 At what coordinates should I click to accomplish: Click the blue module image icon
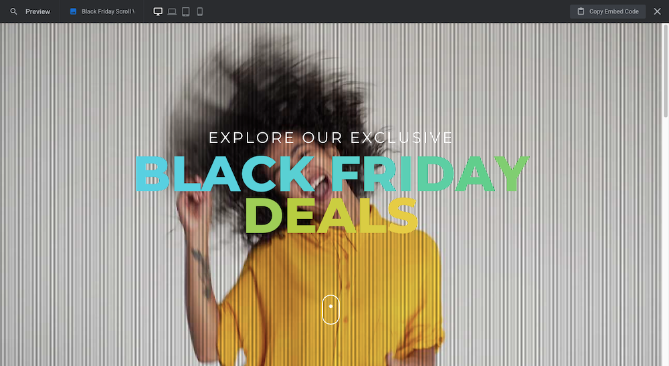[74, 11]
